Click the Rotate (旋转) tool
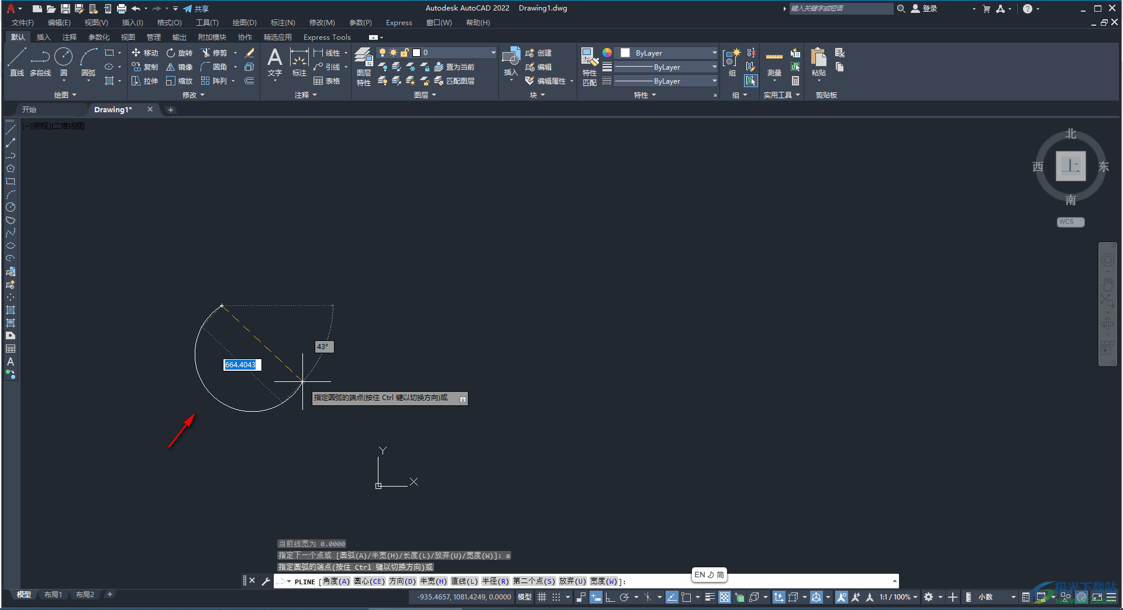1123x610 pixels. pos(180,53)
